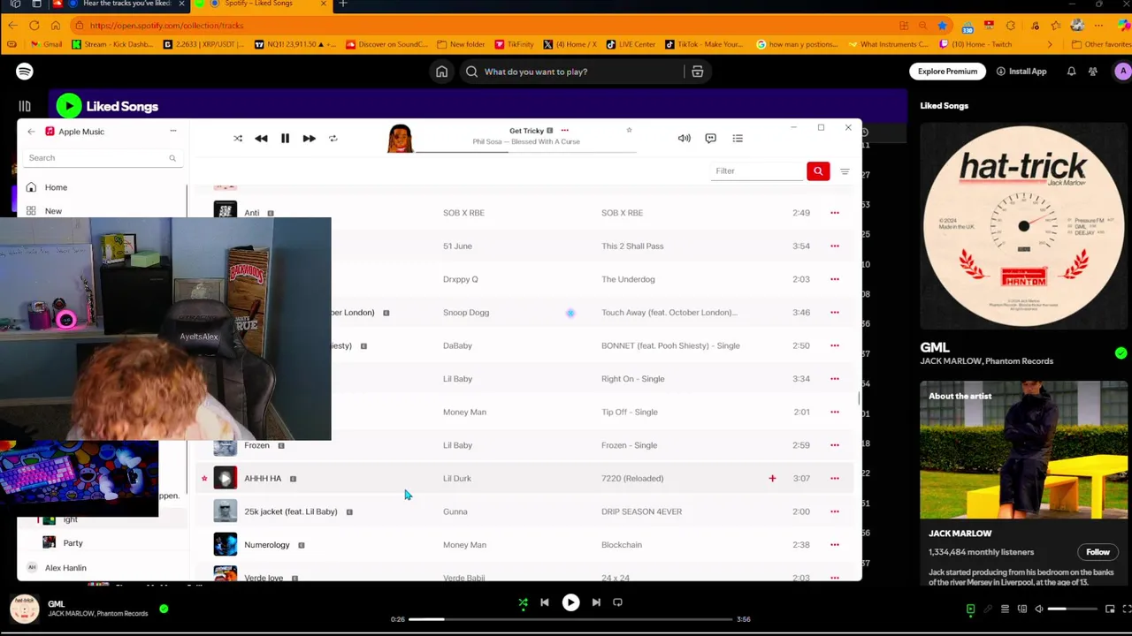Select the Numerology song row title

point(267,545)
